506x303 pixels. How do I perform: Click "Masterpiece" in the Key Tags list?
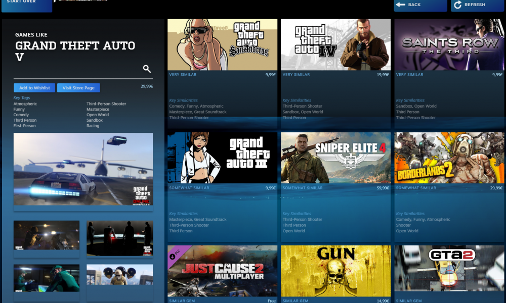(x=98, y=109)
